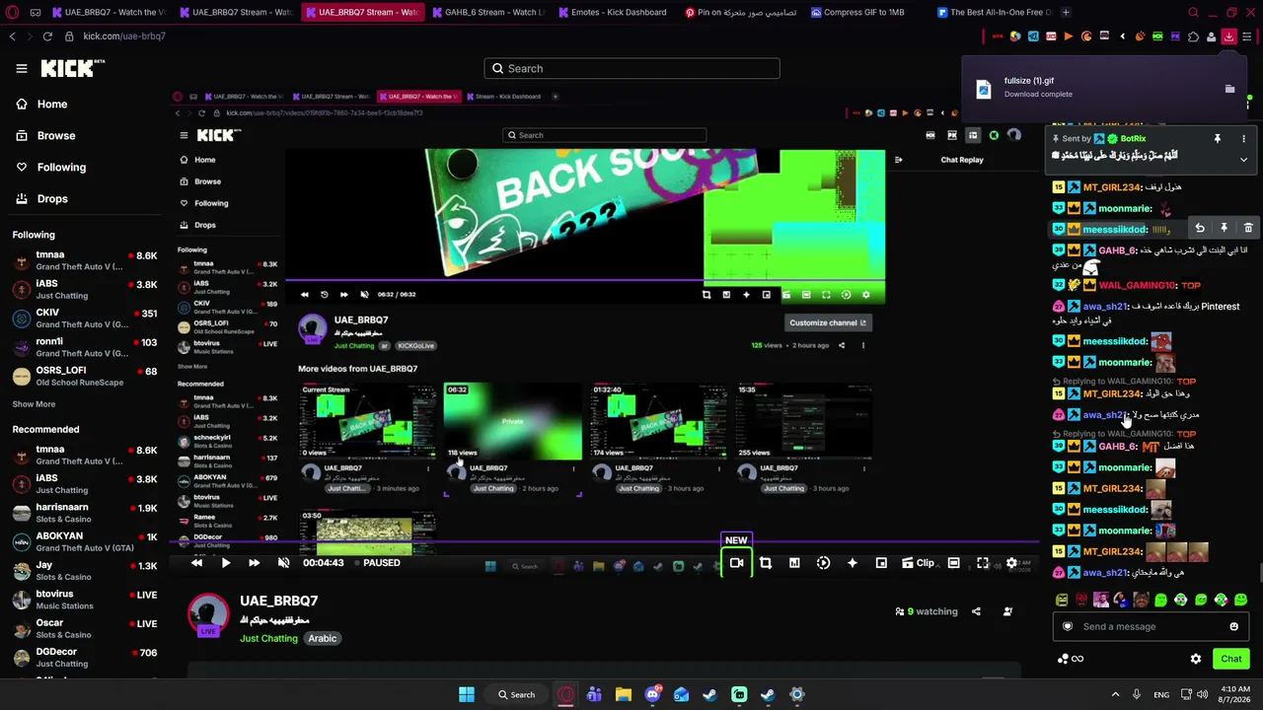Create a Clip from the stream
The height and width of the screenshot is (710, 1263).
(918, 563)
